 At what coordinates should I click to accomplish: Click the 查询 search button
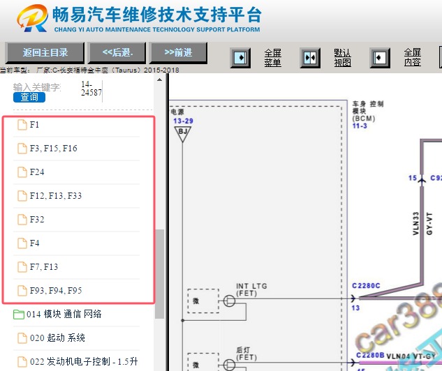coord(29,97)
